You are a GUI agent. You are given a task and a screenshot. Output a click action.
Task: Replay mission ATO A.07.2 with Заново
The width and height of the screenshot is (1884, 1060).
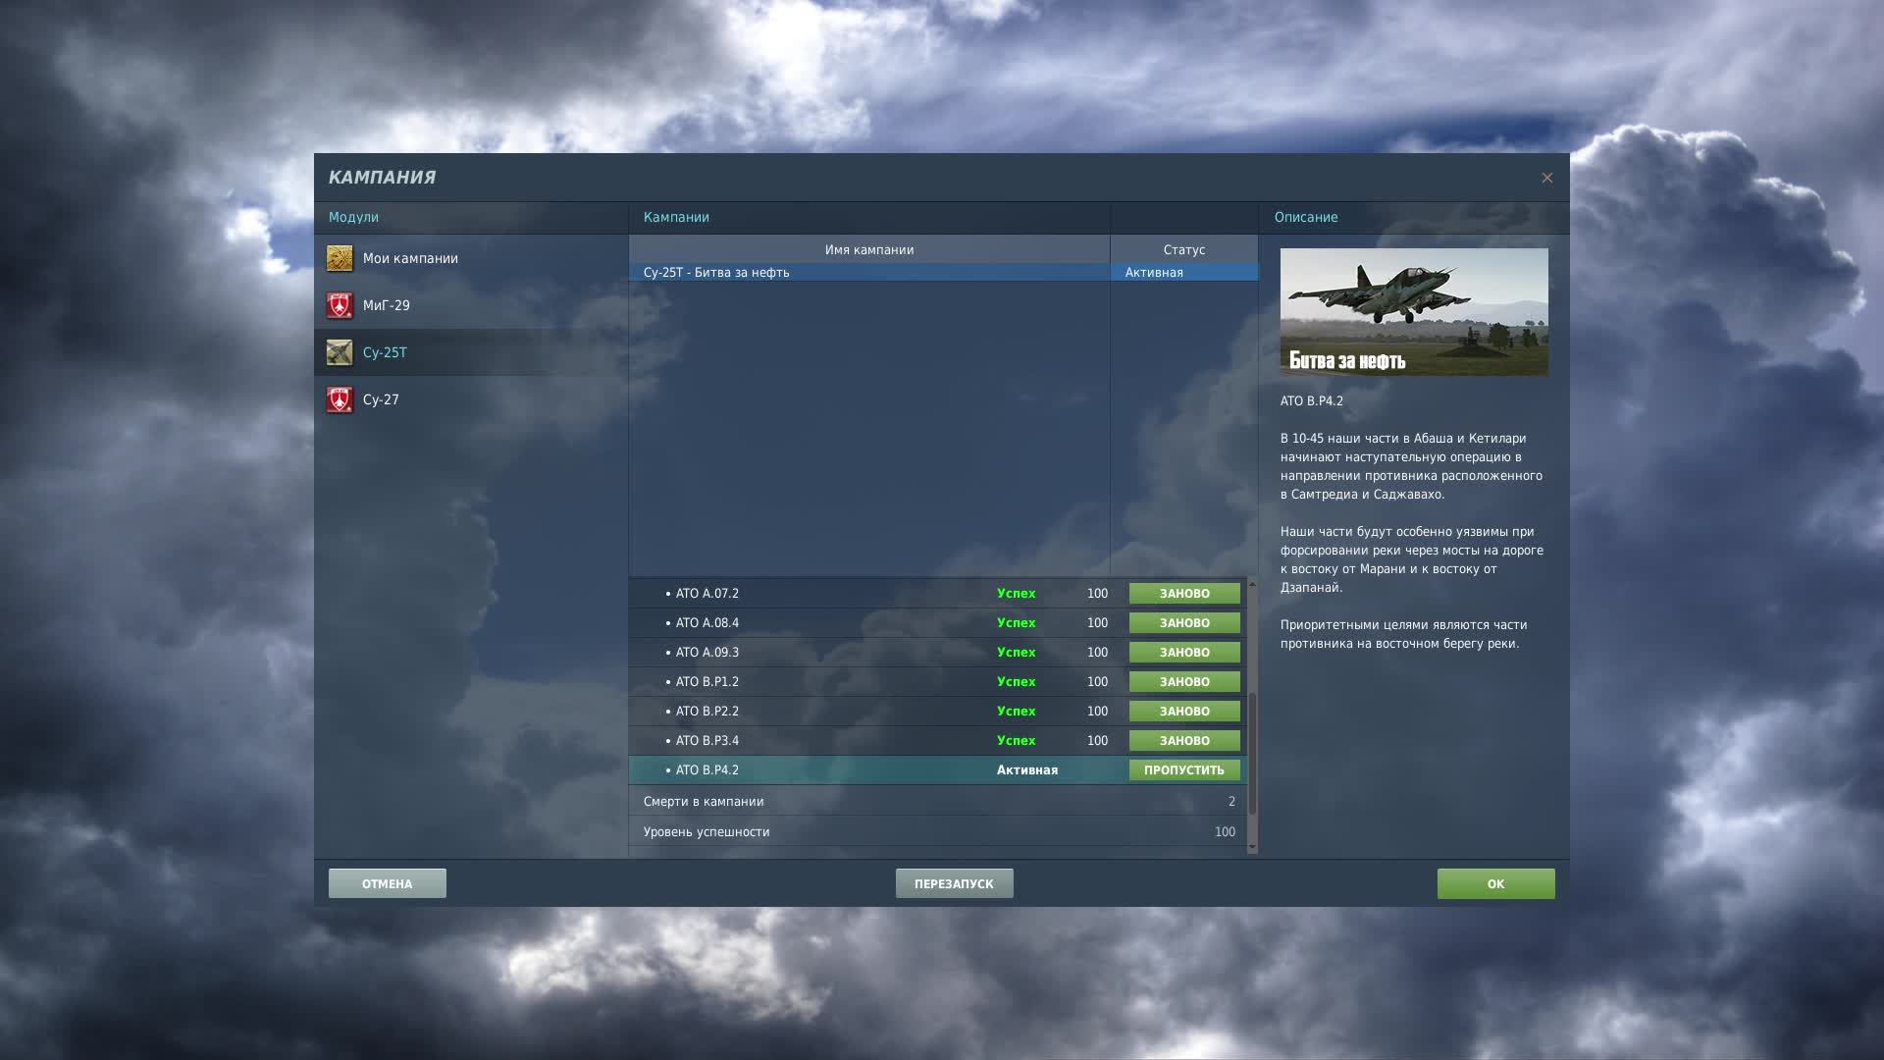[1184, 594]
